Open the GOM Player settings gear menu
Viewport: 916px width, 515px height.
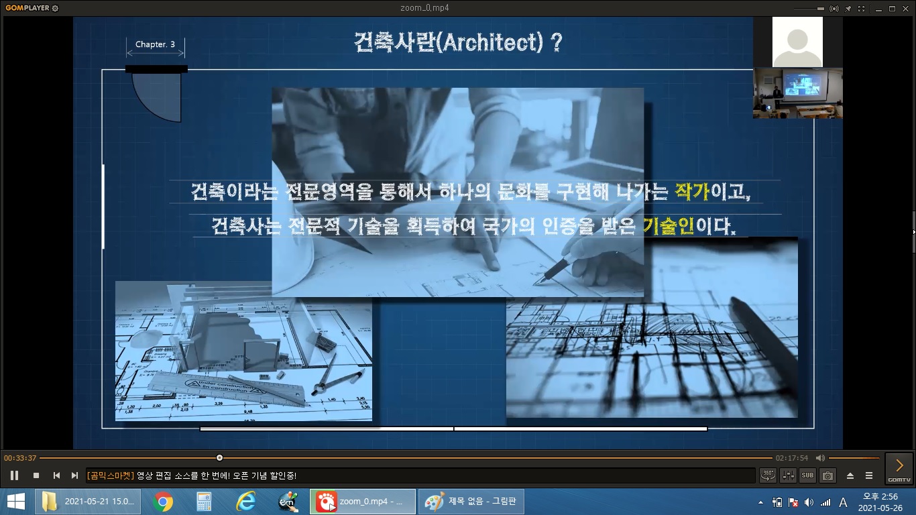click(55, 9)
